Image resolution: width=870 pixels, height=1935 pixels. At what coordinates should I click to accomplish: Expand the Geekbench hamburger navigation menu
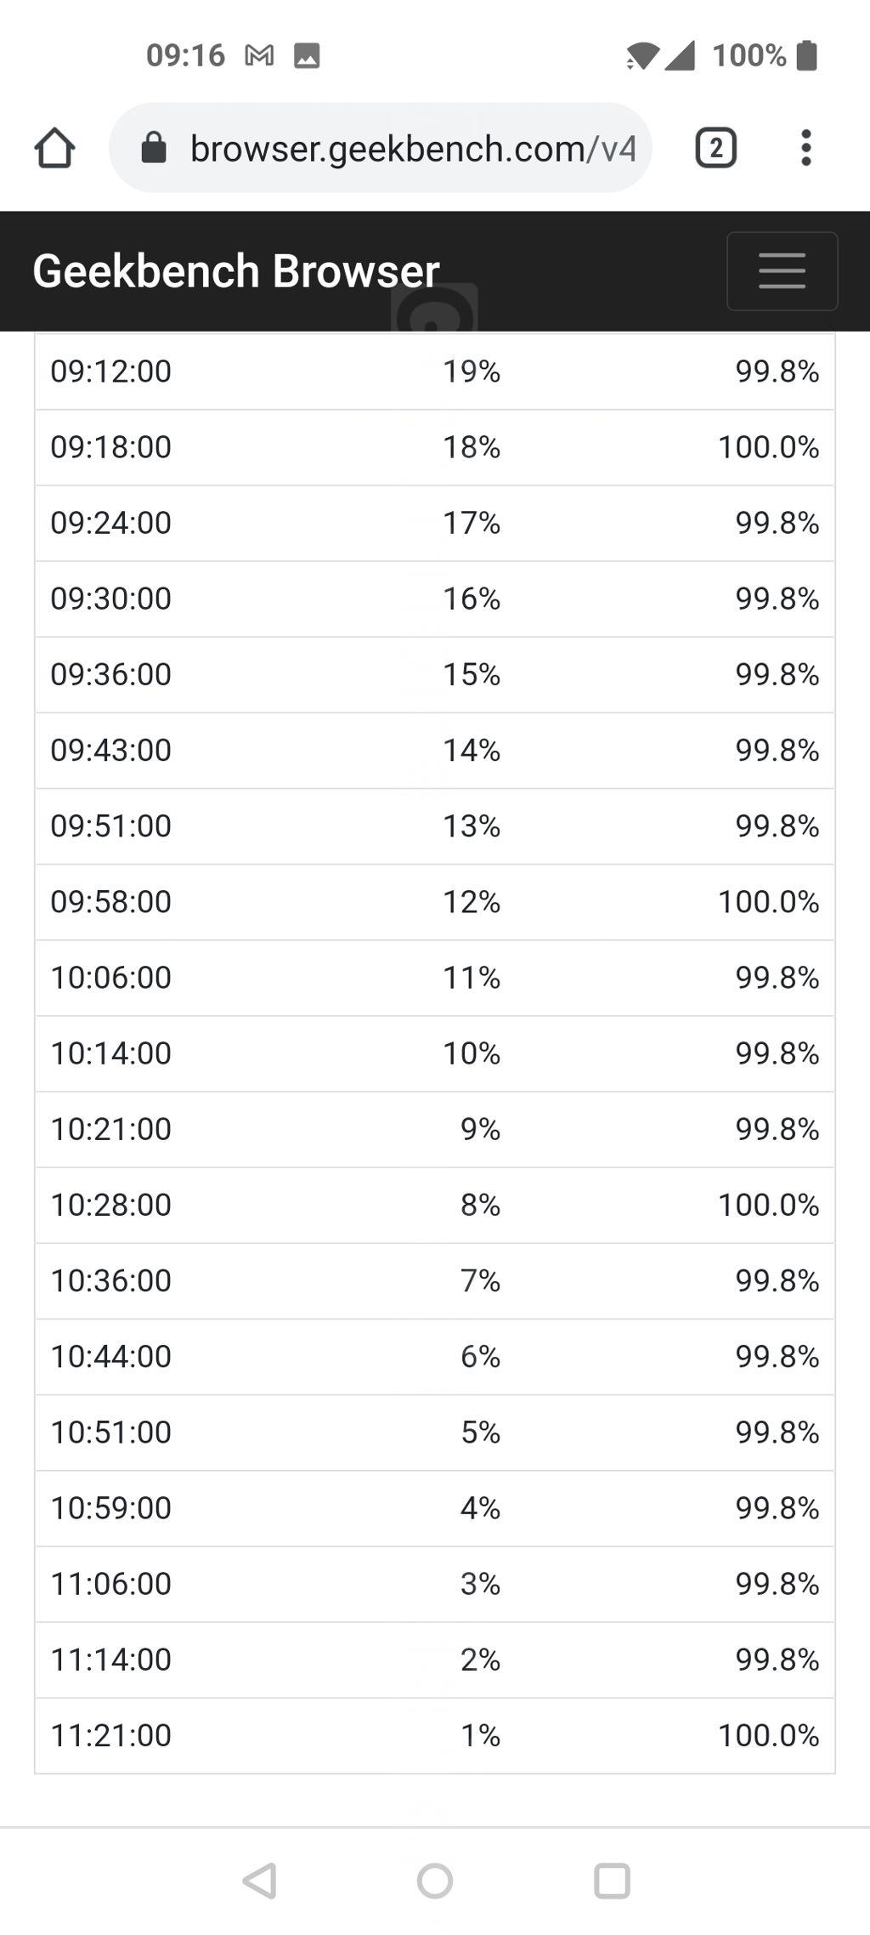tap(782, 271)
